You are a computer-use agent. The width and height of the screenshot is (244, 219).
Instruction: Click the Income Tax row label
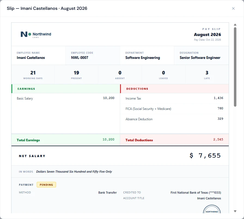click(133, 98)
